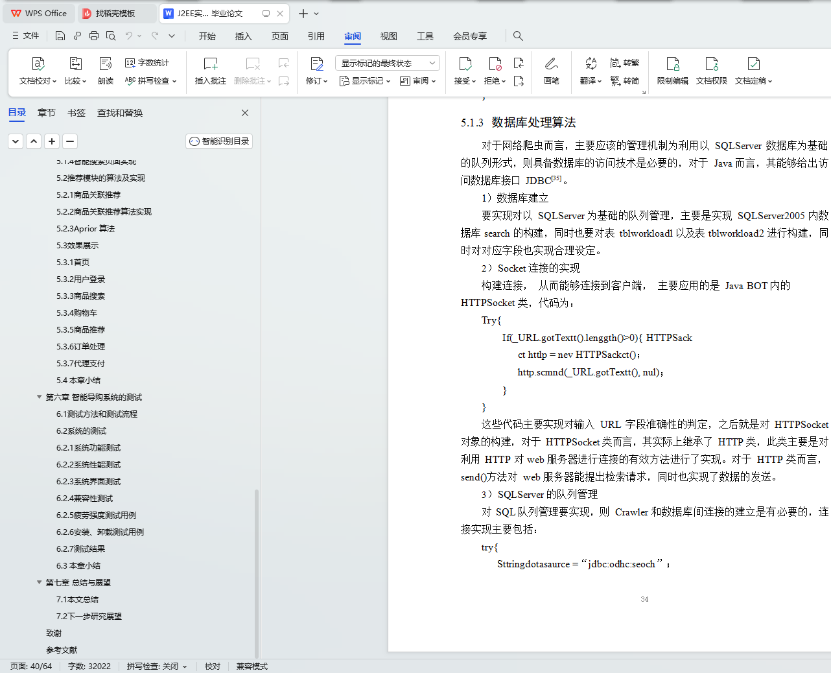Expand the quick access toolbar customize arrow
The image size is (831, 673).
coord(172,36)
